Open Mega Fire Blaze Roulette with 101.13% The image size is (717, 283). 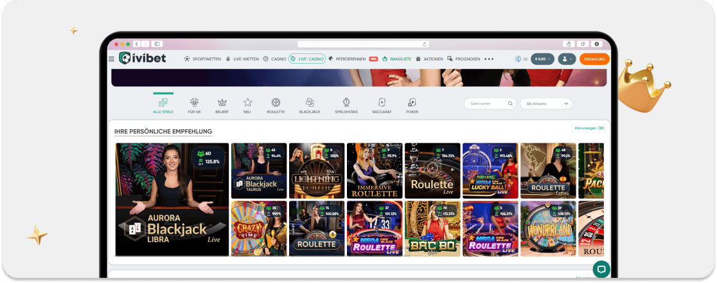pyautogui.click(x=375, y=228)
